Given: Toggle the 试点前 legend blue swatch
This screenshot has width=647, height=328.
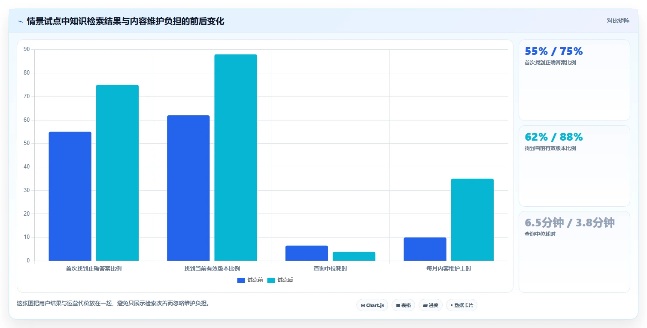Looking at the screenshot, I should pos(241,280).
